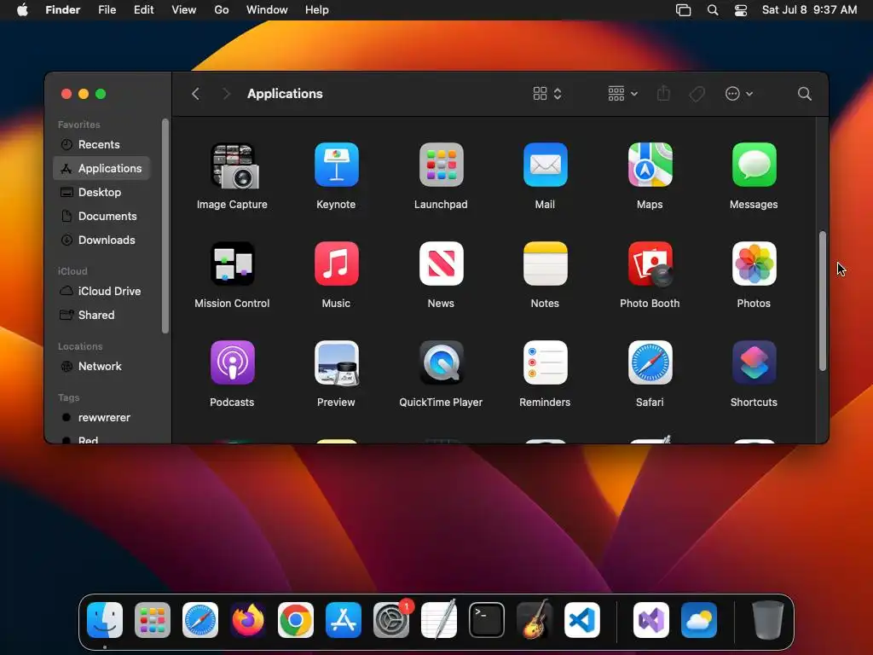The image size is (873, 655).
Task: Select Recents in the sidebar
Action: 101,144
